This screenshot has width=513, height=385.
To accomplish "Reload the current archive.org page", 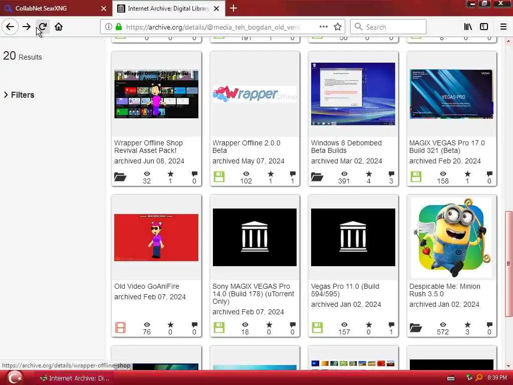I will tap(43, 27).
